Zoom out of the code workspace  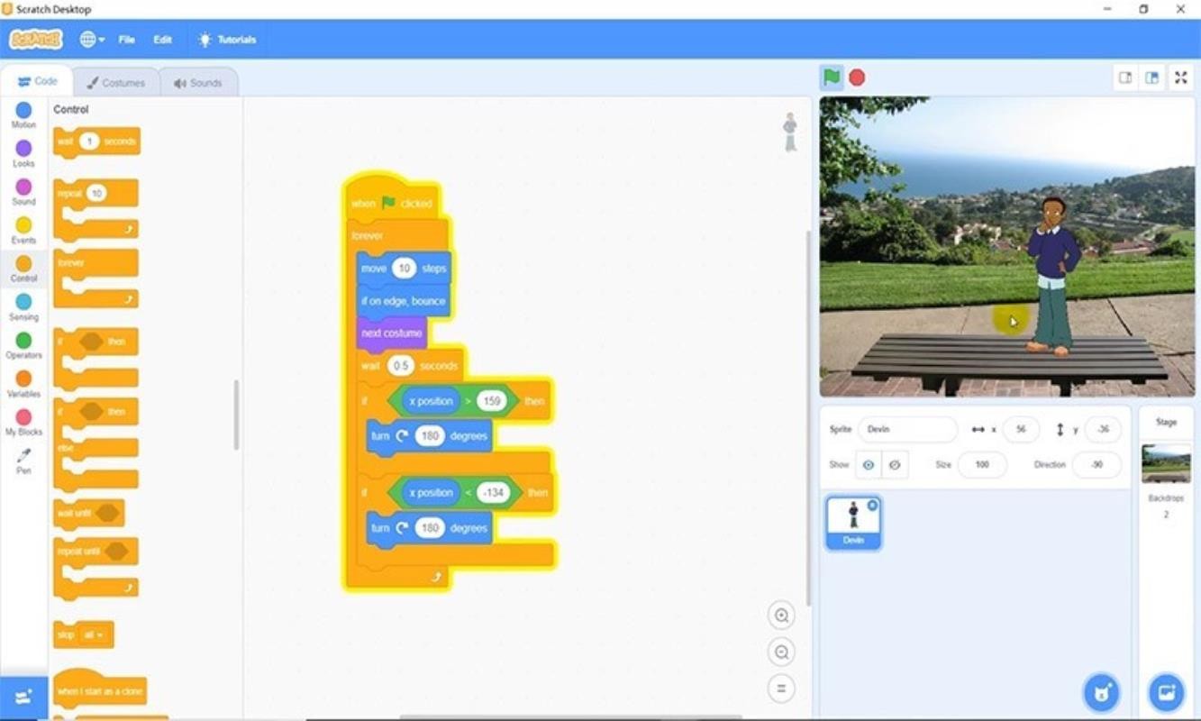pyautogui.click(x=781, y=653)
